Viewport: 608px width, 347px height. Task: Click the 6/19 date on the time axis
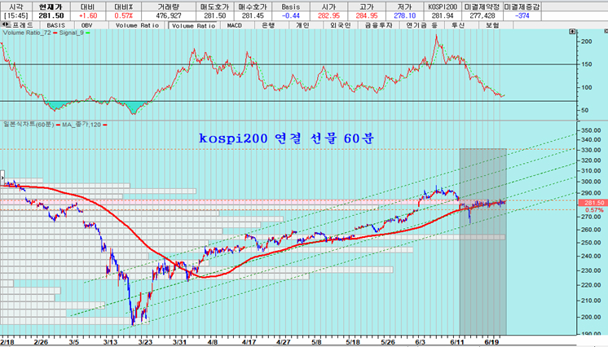(491, 342)
